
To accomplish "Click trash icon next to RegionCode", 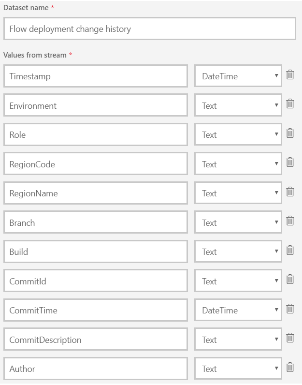I will click(290, 163).
